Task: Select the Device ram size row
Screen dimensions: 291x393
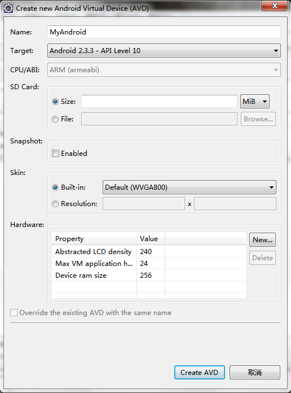Action: tap(149, 275)
